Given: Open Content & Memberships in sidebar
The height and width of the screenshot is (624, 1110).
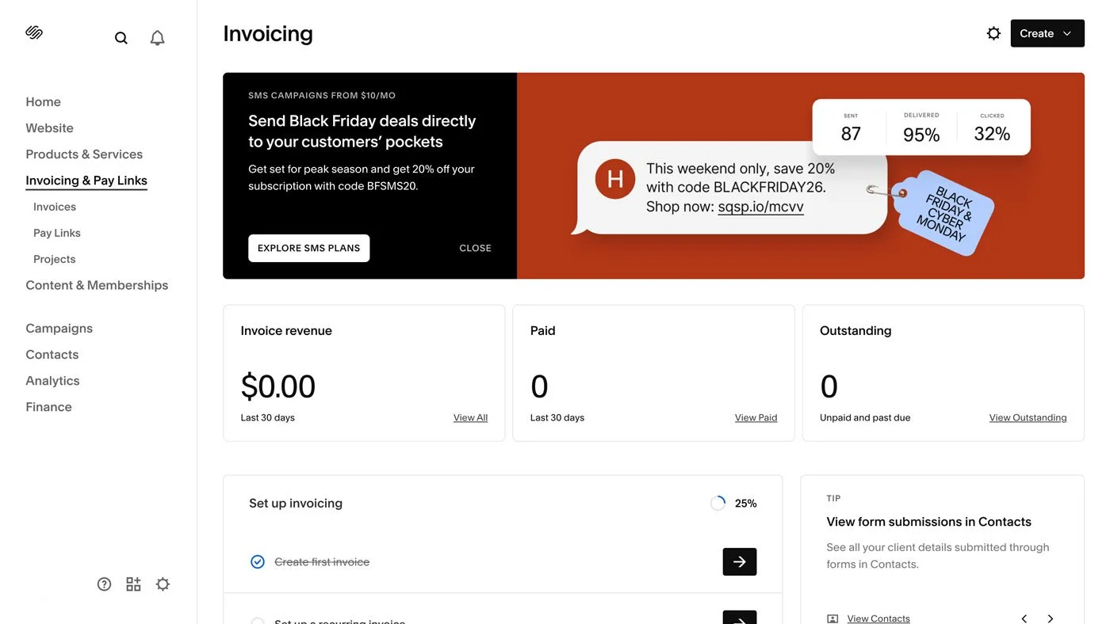Looking at the screenshot, I should 97,285.
